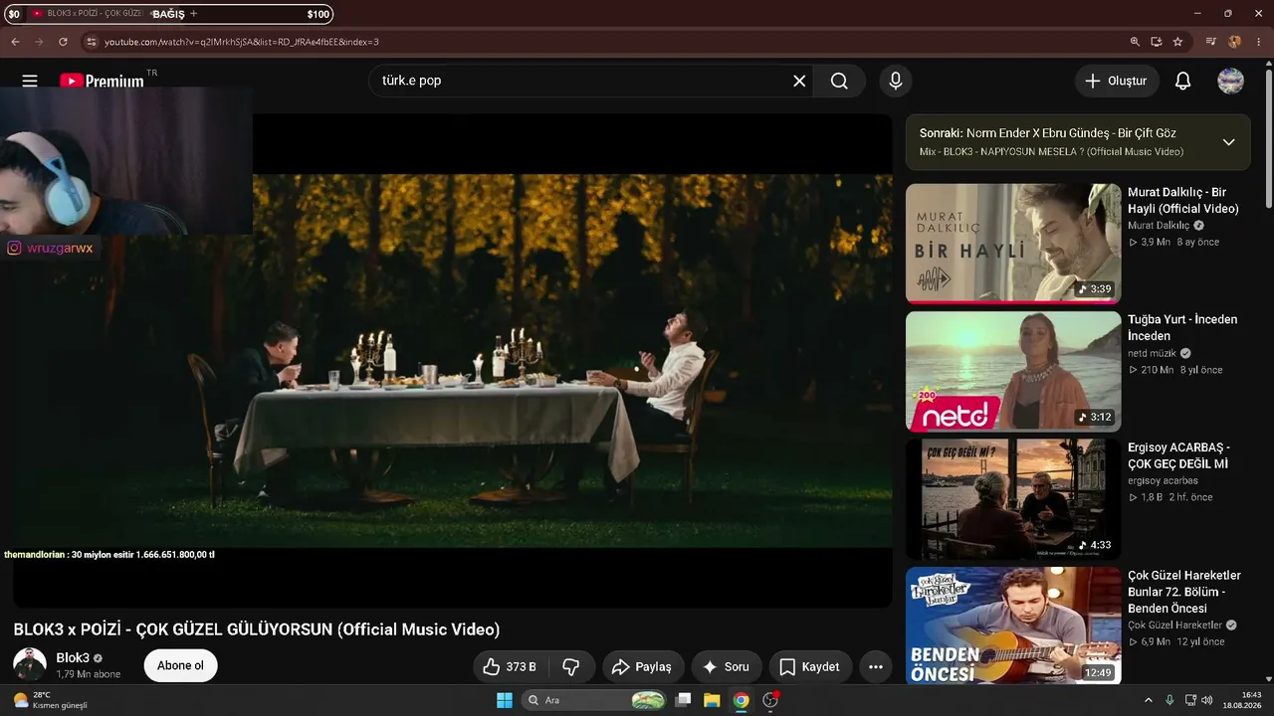Screen dimensions: 1274x716
Task: Open the Oluştur create menu
Action: (x=1117, y=81)
